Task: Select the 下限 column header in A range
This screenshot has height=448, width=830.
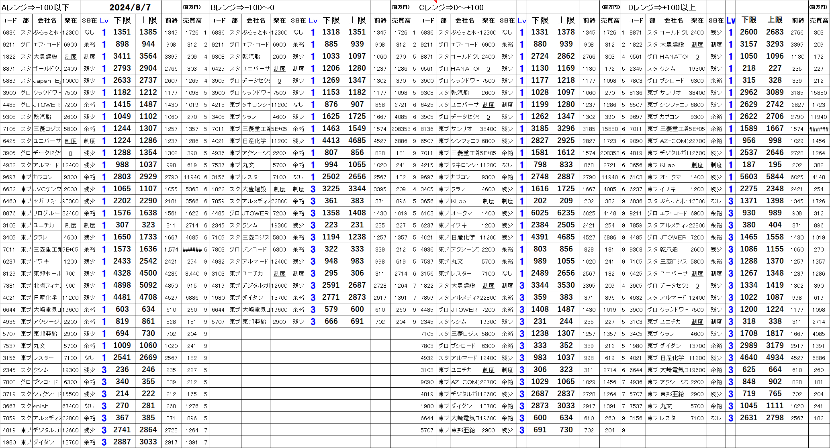Action: point(122,20)
